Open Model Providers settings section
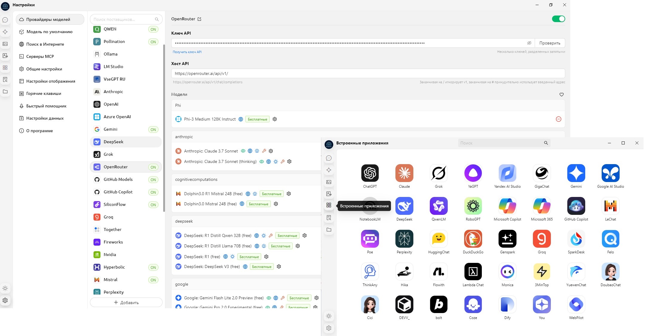This screenshot has width=645, height=336. click(50, 19)
